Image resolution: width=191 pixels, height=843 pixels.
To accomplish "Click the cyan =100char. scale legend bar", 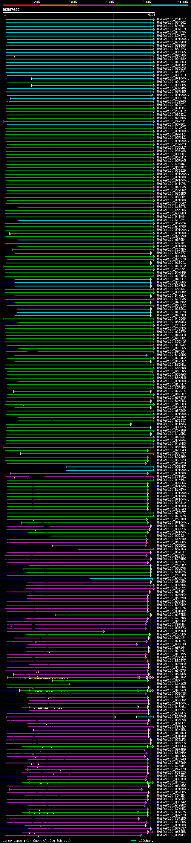I will coord(133,840).
